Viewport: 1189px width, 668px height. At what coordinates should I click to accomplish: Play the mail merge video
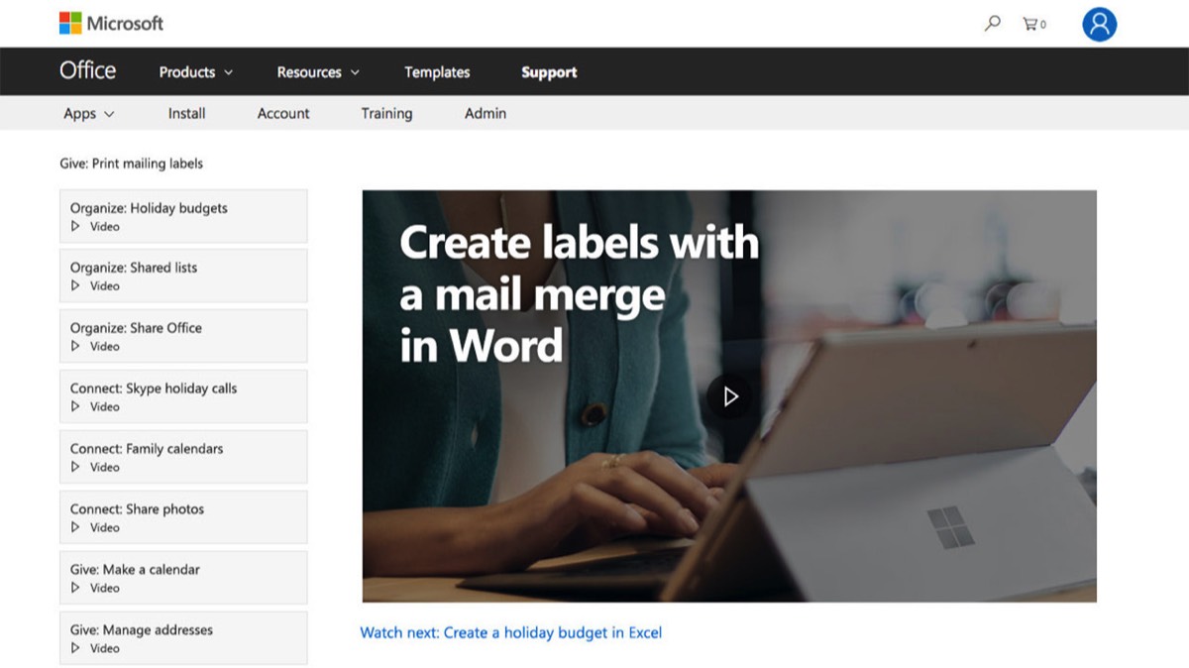coord(730,396)
